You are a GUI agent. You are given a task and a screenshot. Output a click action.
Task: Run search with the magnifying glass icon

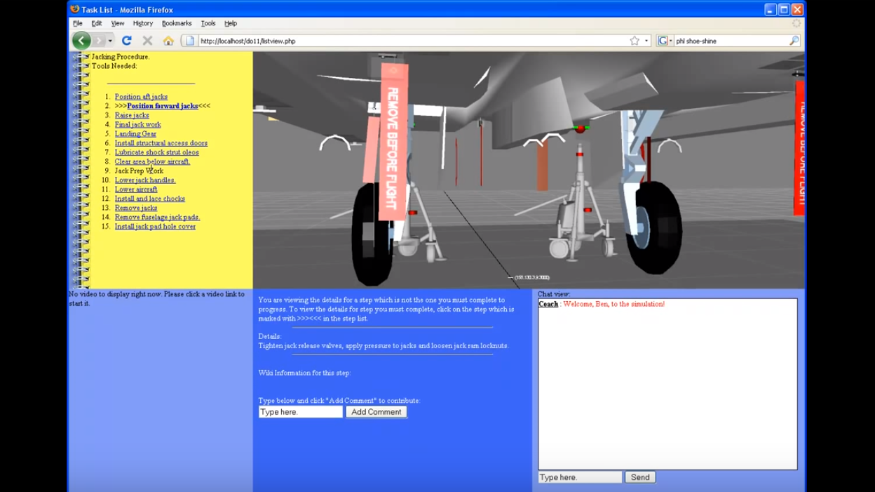(x=794, y=41)
